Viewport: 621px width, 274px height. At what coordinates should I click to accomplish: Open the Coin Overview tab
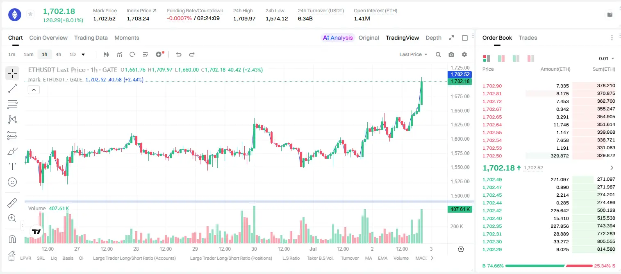point(48,38)
